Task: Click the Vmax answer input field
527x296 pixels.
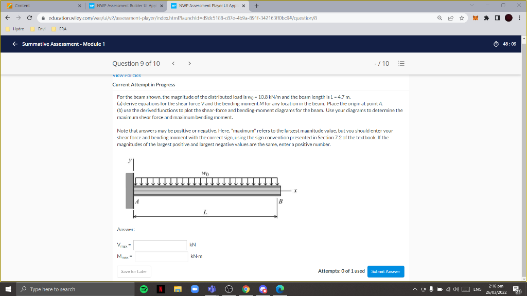Action: [x=160, y=245]
